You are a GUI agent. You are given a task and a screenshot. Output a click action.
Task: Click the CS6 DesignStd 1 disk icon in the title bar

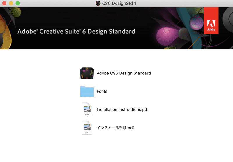pos(98,3)
